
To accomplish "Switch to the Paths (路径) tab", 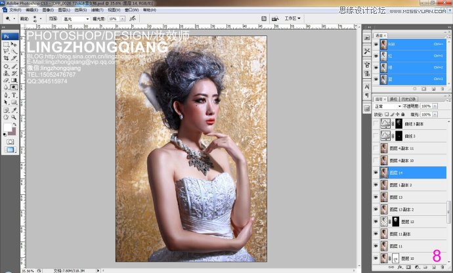I will 393,99.
